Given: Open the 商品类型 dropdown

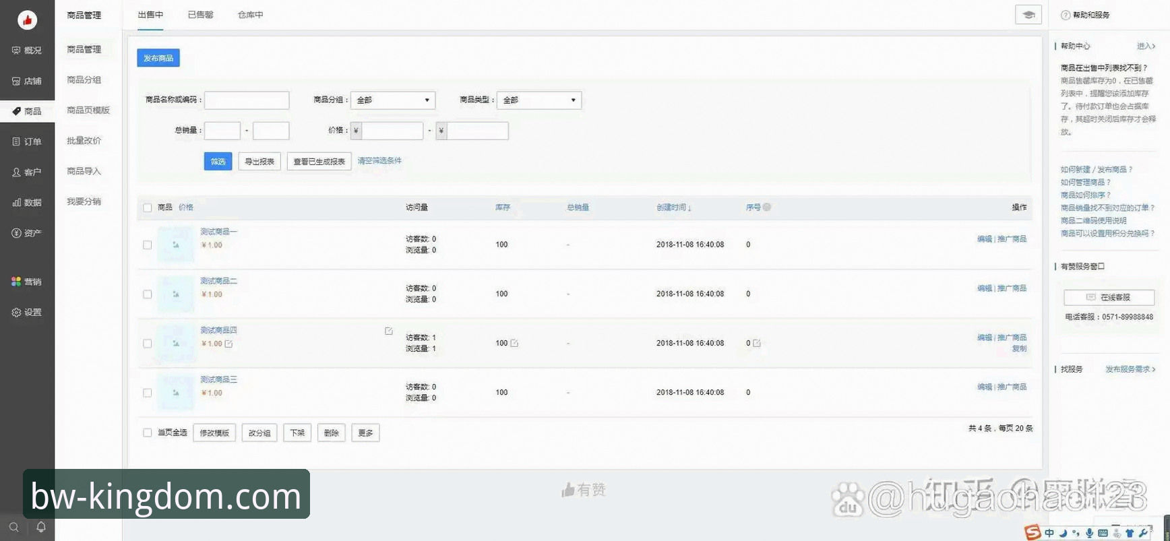Looking at the screenshot, I should pyautogui.click(x=539, y=100).
